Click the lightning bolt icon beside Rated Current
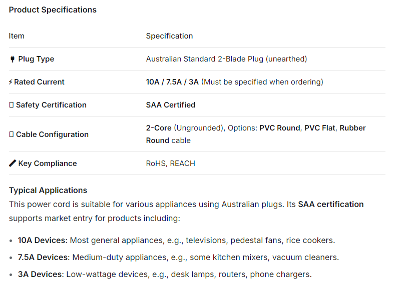This screenshot has height=290, width=412. [x=11, y=82]
